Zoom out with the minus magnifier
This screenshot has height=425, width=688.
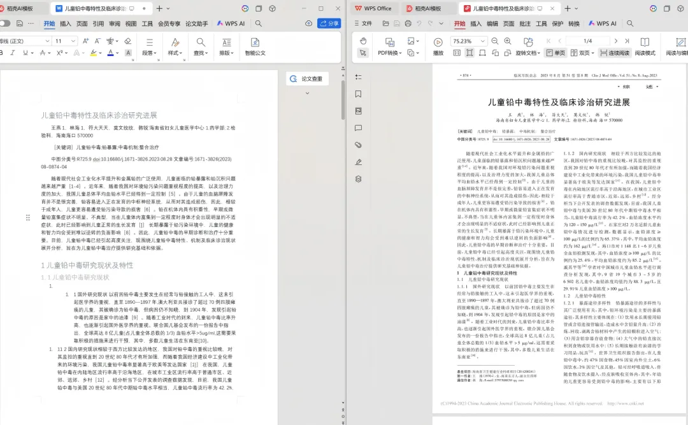(x=495, y=41)
